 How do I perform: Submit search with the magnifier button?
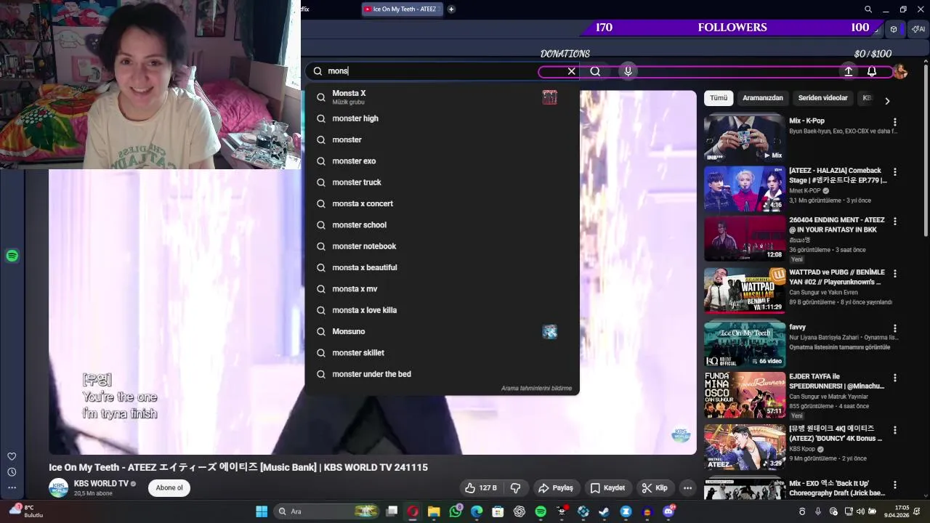click(595, 71)
